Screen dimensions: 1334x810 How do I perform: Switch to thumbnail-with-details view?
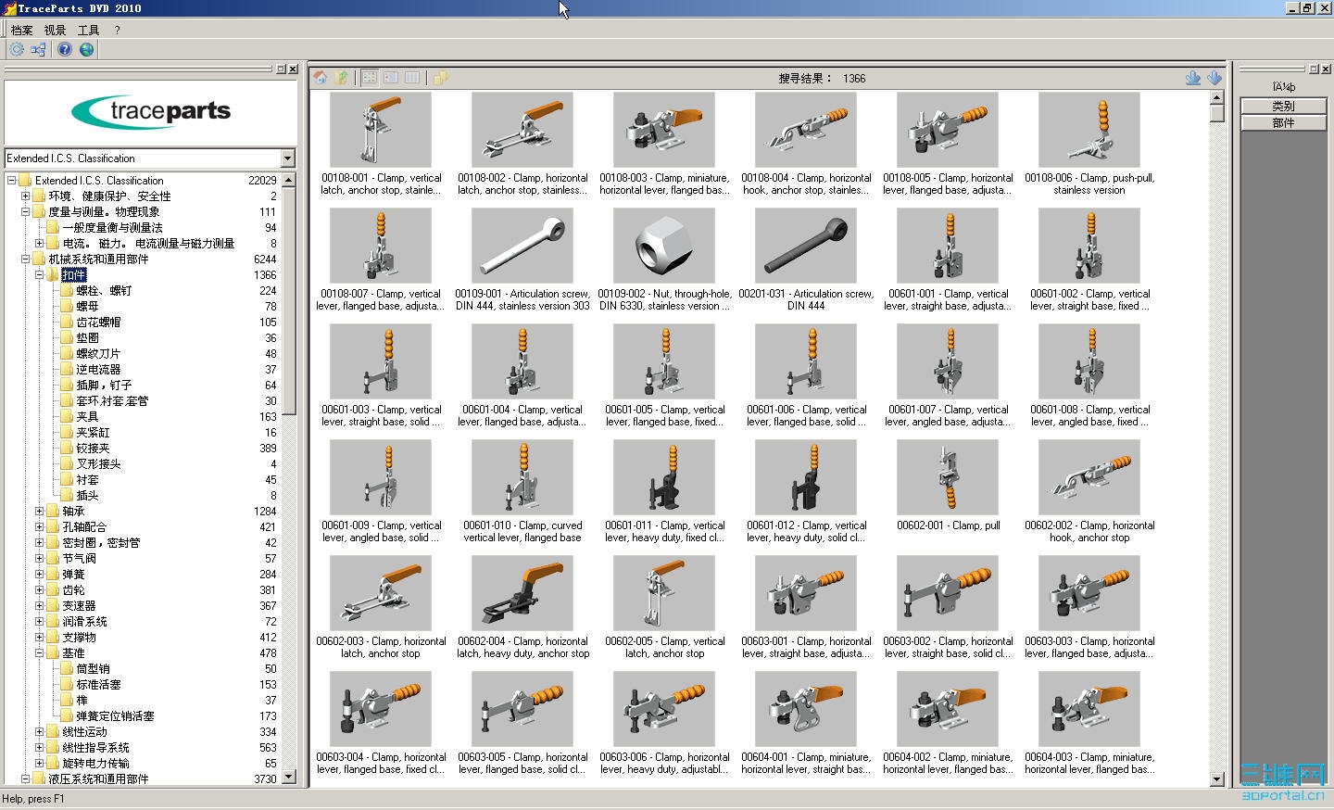click(x=391, y=78)
